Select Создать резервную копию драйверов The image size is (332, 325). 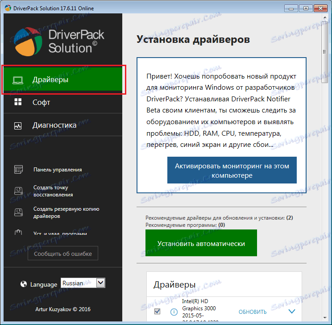pyautogui.click(x=66, y=212)
